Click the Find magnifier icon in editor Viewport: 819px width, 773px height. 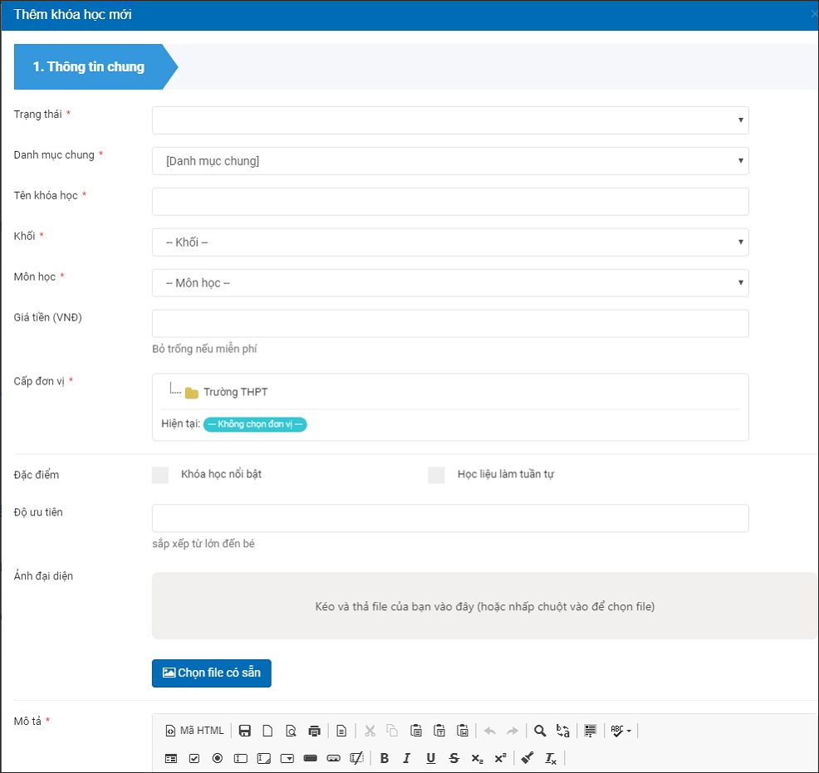coord(540,731)
